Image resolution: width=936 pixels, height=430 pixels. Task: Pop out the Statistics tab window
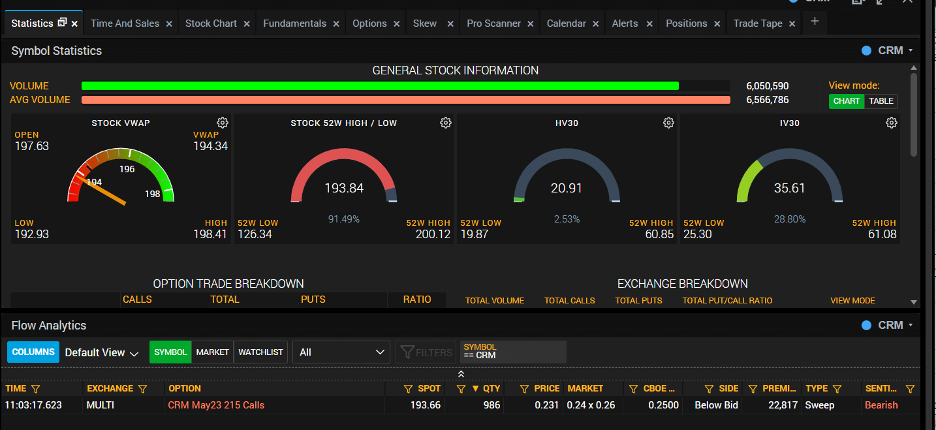[63, 23]
